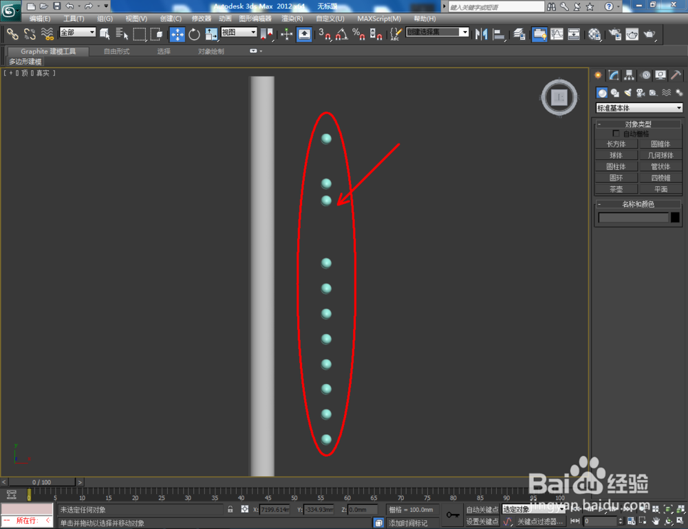
Task: Toggle the Percent Snap button
Action: (x=359, y=34)
